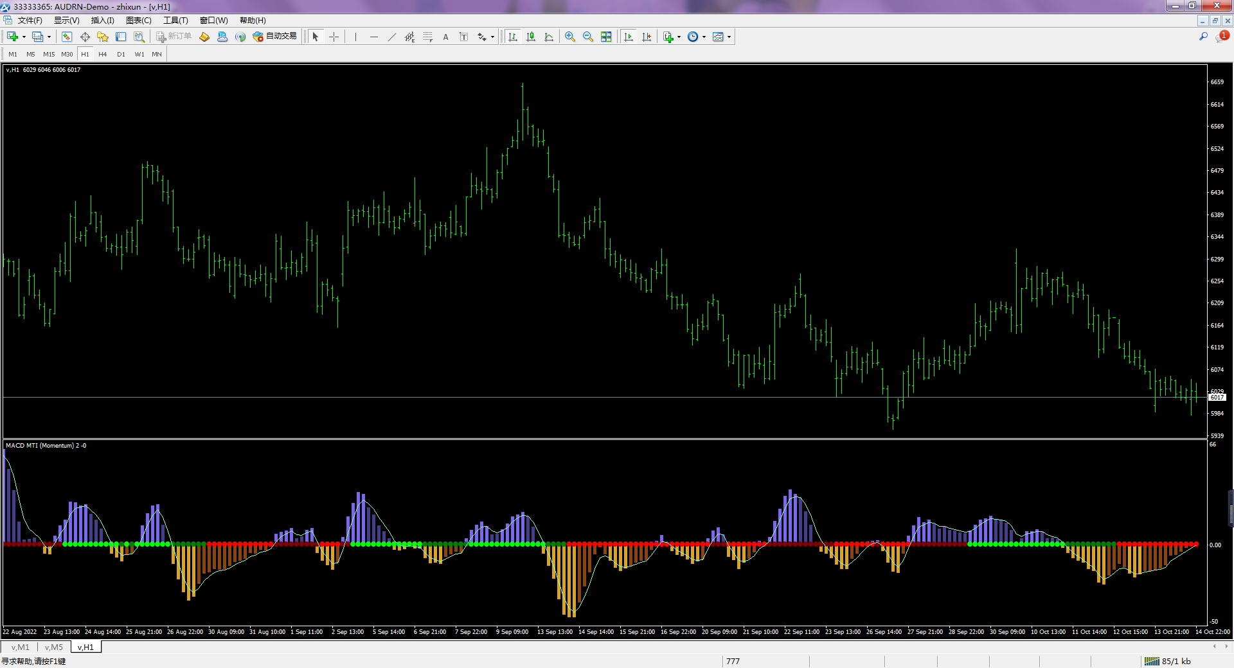Open the New Chart dropdown arrow
This screenshot has height=668, width=1234.
[24, 37]
